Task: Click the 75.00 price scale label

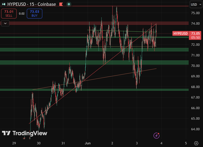Action: tap(195, 13)
